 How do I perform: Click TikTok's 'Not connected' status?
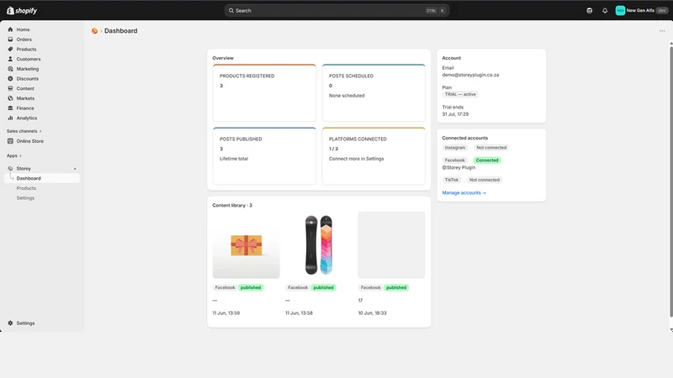(x=485, y=180)
